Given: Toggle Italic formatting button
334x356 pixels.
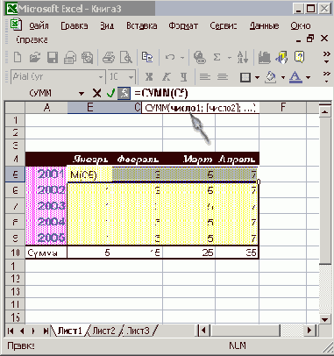Looking at the screenshot, I should pos(167,77).
